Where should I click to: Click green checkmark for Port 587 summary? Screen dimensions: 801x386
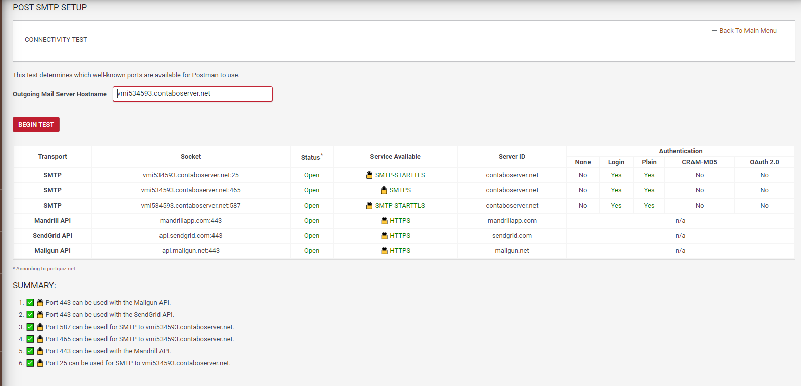[30, 327]
